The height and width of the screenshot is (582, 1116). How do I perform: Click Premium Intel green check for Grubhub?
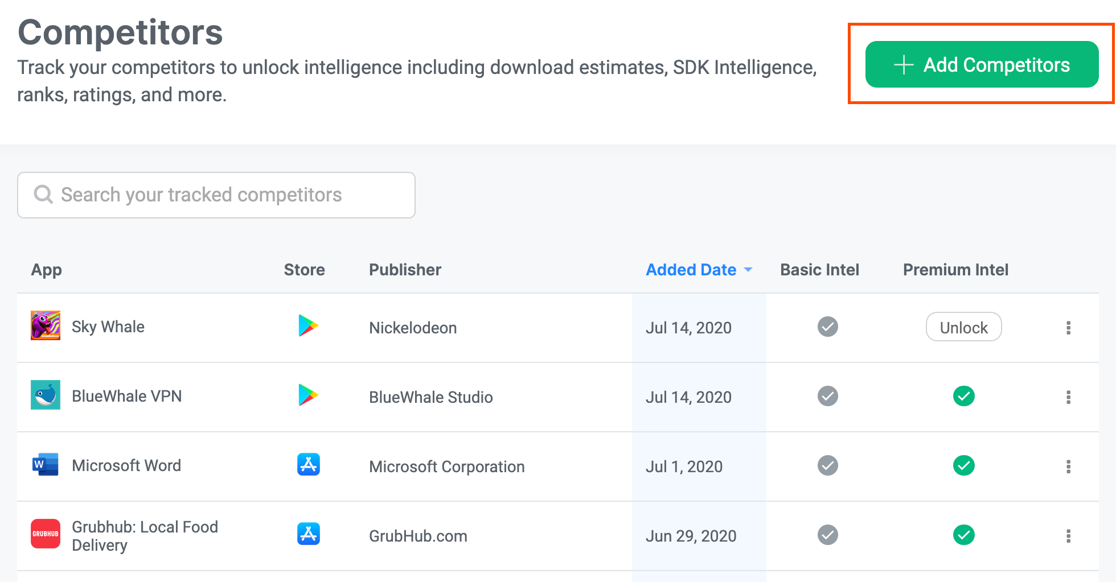point(964,535)
